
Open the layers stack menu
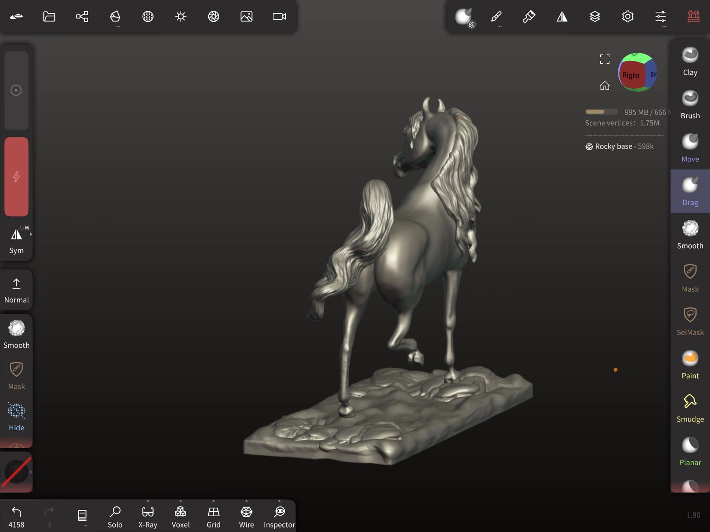coord(595,16)
